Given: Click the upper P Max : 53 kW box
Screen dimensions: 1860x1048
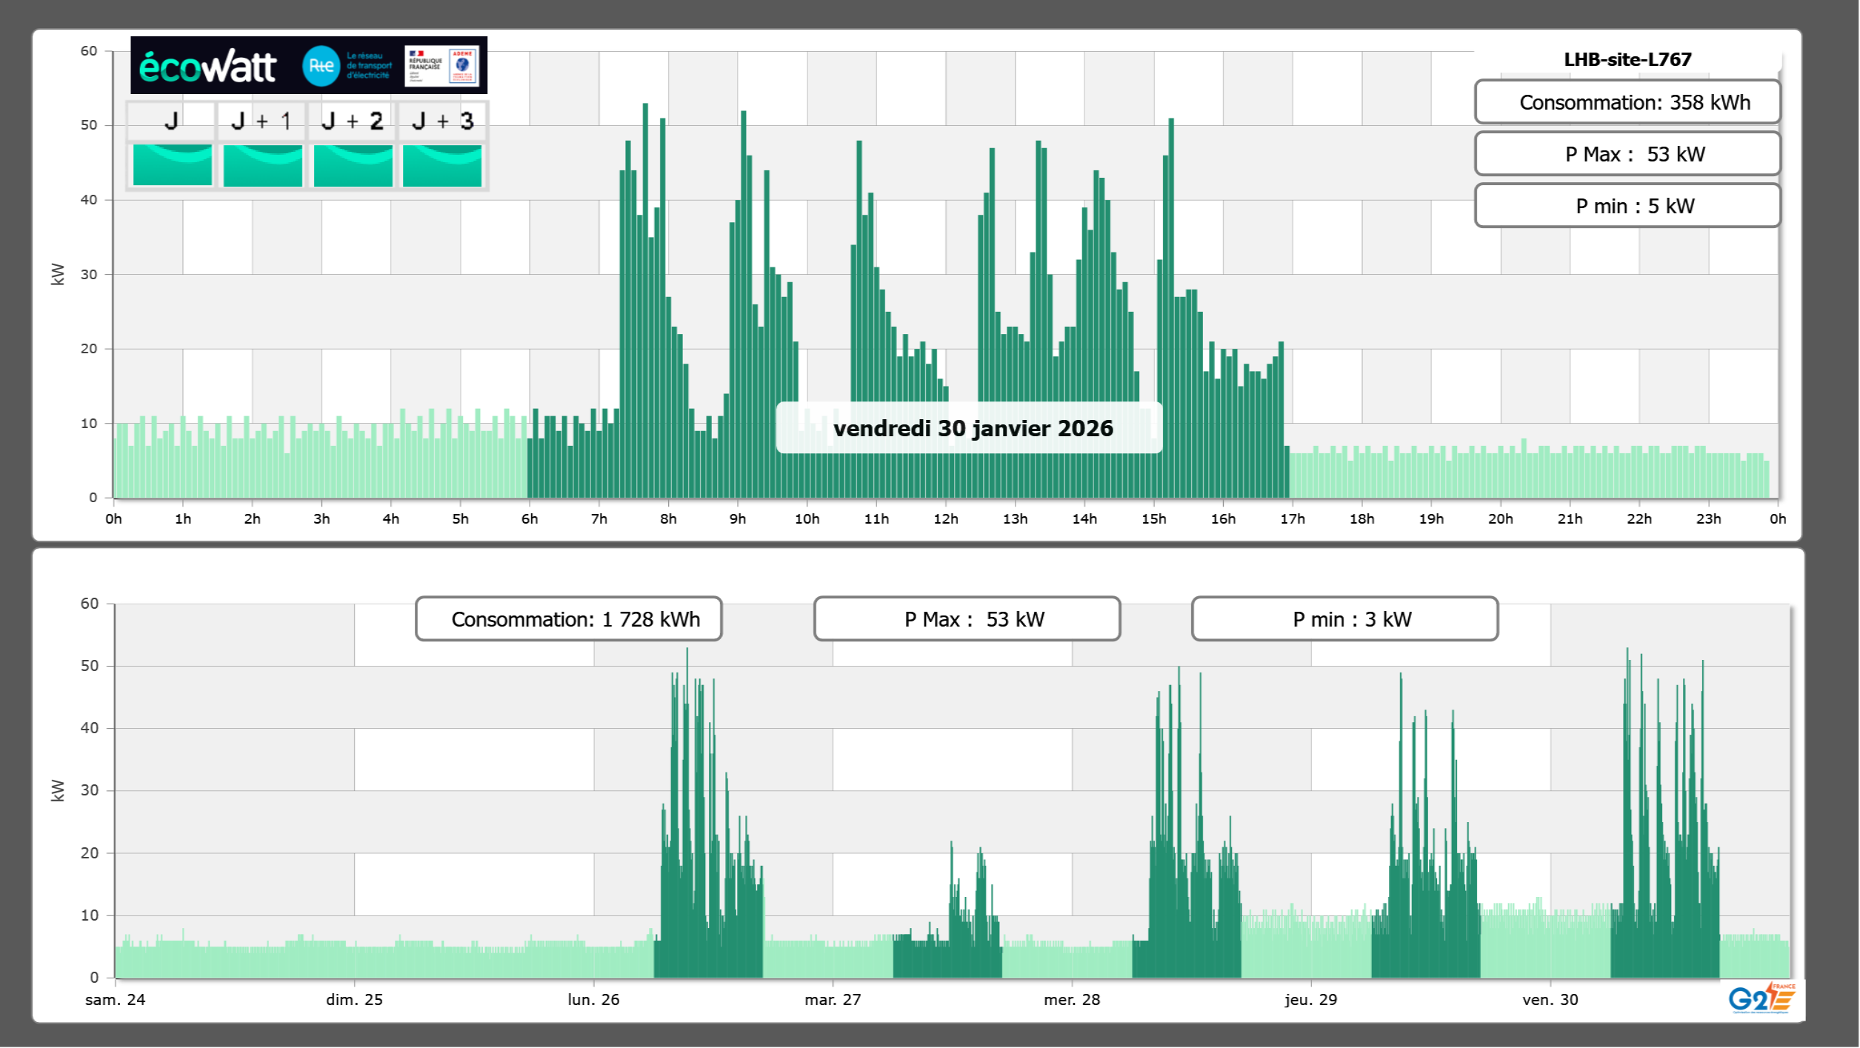Looking at the screenshot, I should 1627,154.
